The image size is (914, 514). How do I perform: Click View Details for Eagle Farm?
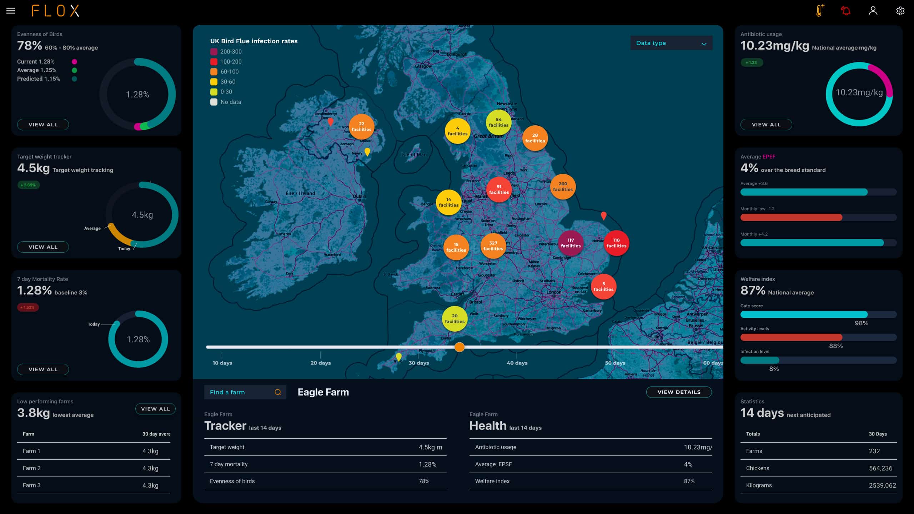679,392
